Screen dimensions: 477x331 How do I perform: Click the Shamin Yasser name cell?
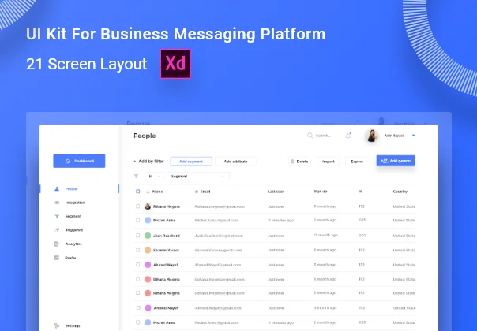point(166,251)
